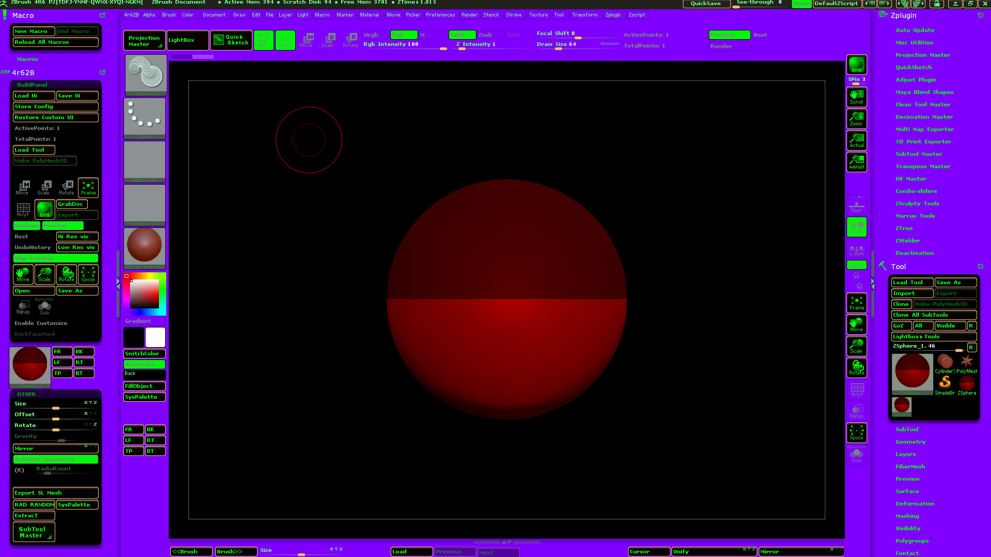Expand the SubTool section in Tool palette

point(907,429)
